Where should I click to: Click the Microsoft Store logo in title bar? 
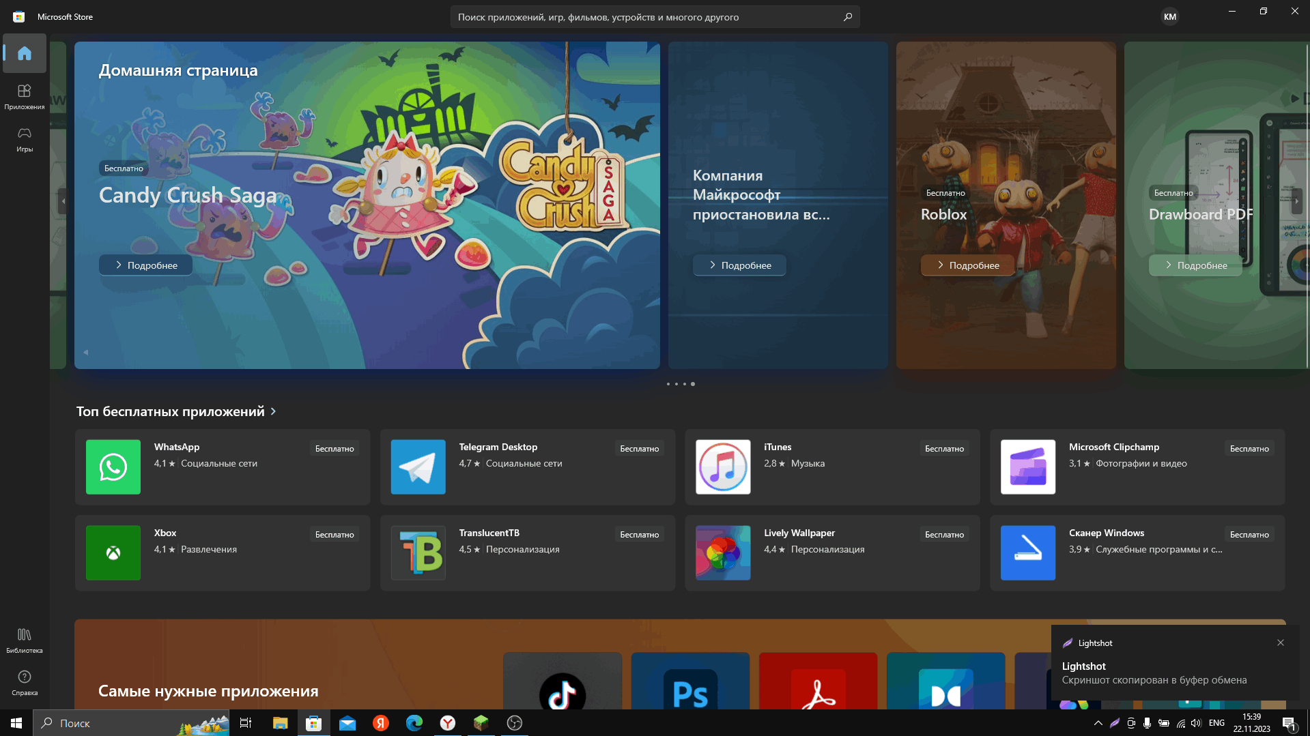click(x=19, y=17)
